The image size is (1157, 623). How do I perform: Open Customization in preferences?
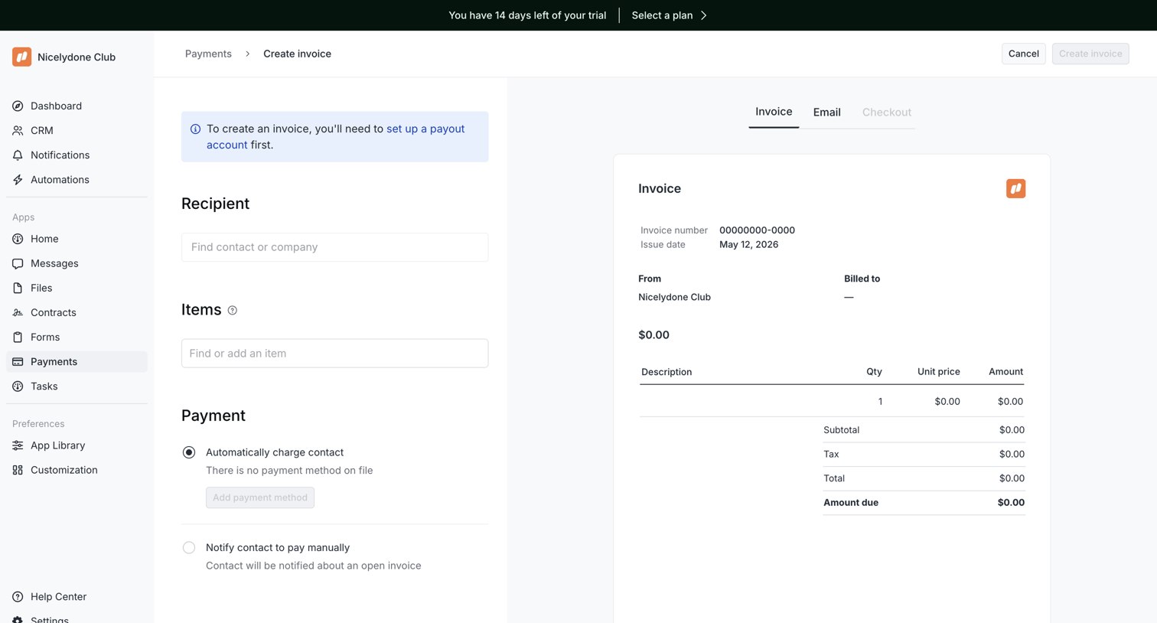pos(77,470)
